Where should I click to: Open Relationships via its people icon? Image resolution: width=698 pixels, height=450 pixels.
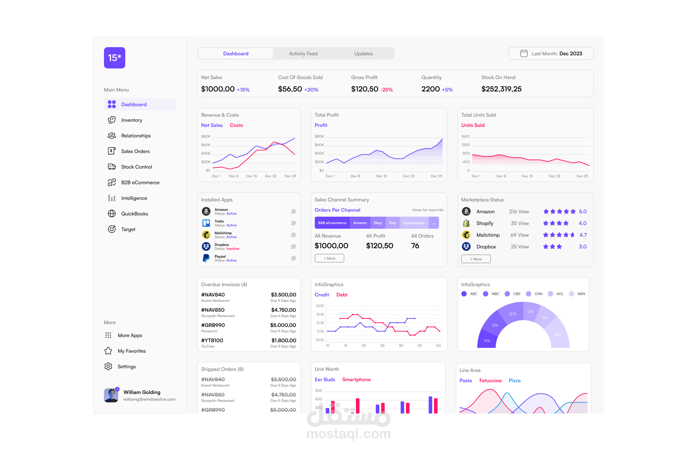coord(112,135)
